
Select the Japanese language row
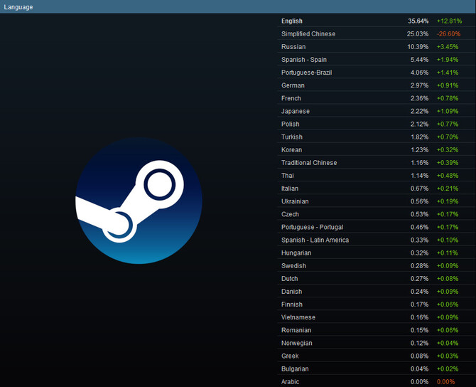coord(377,111)
